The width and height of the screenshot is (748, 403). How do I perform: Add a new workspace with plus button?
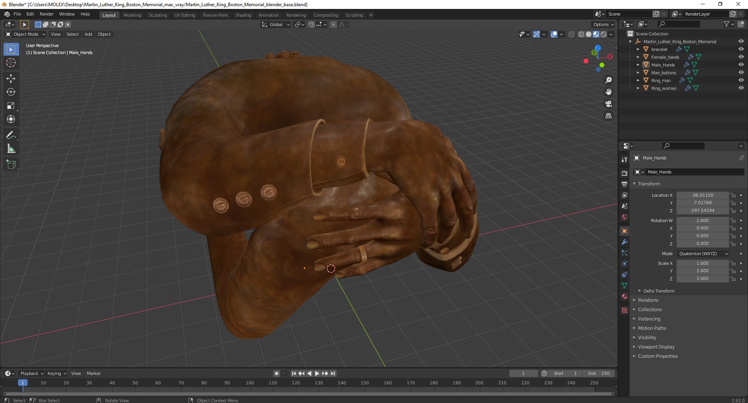pyautogui.click(x=371, y=15)
